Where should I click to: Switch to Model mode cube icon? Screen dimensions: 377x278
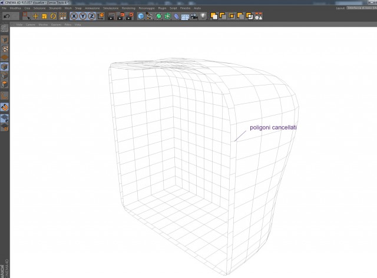(5, 39)
